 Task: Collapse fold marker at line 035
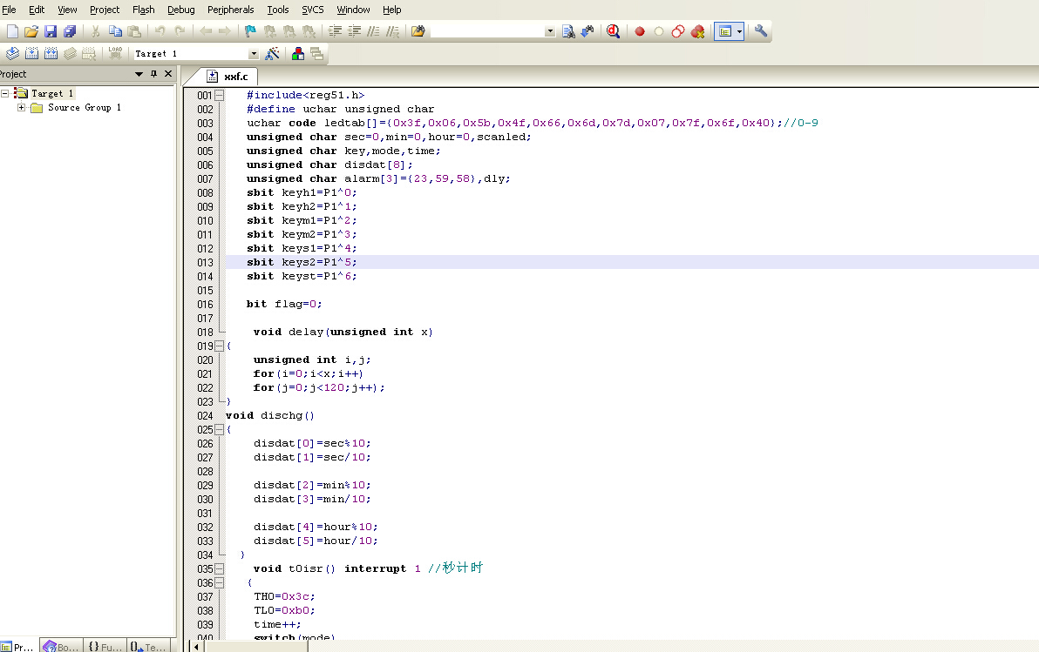(x=220, y=569)
